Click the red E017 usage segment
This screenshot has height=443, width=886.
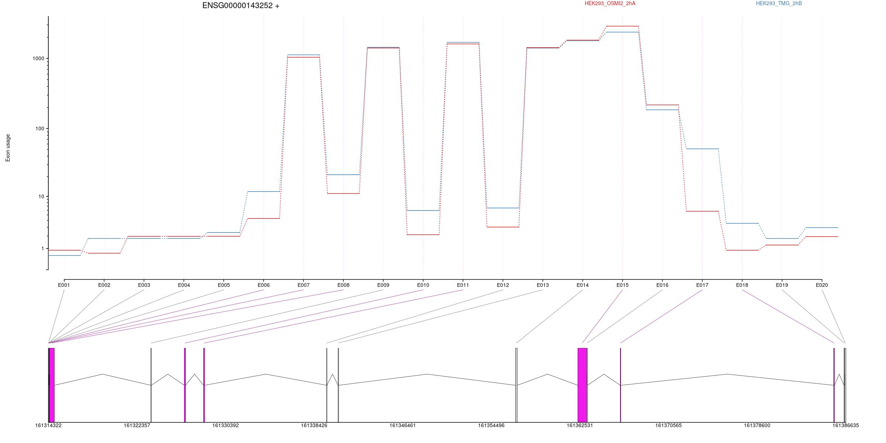tap(702, 211)
